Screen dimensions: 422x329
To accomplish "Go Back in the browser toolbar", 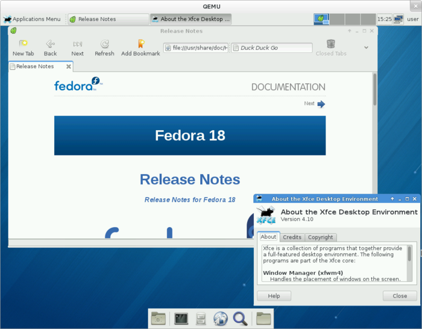I will click(x=50, y=48).
